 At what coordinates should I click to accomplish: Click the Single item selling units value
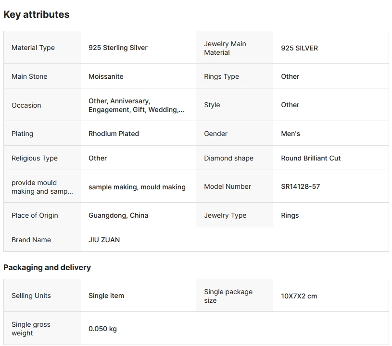click(x=106, y=296)
